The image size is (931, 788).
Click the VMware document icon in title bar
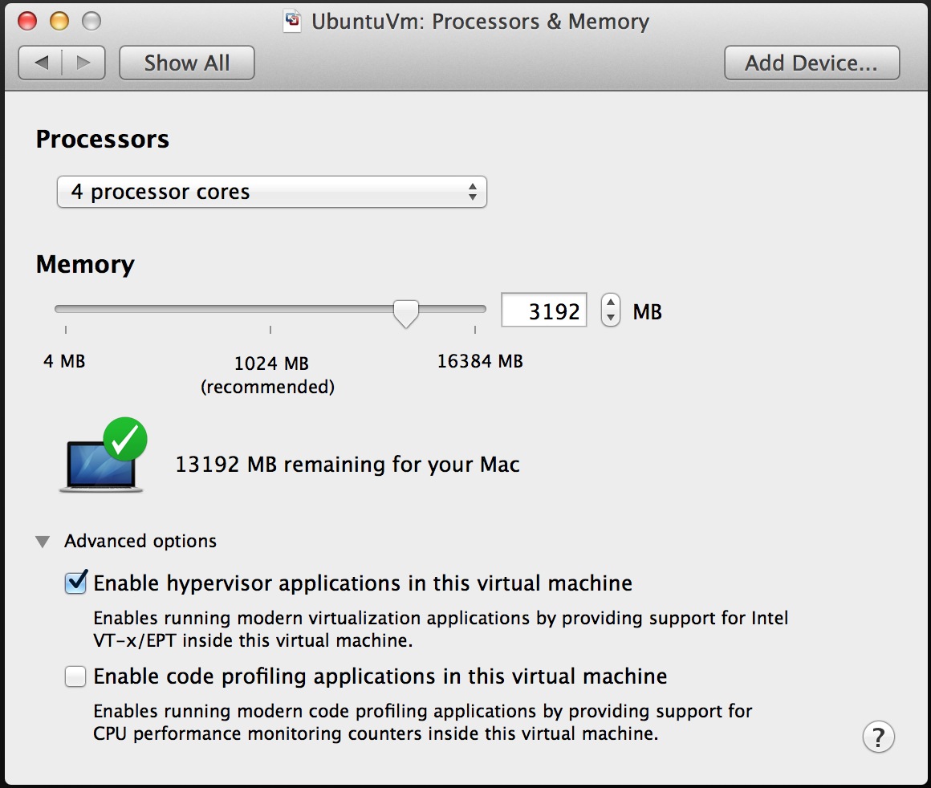pyautogui.click(x=293, y=21)
